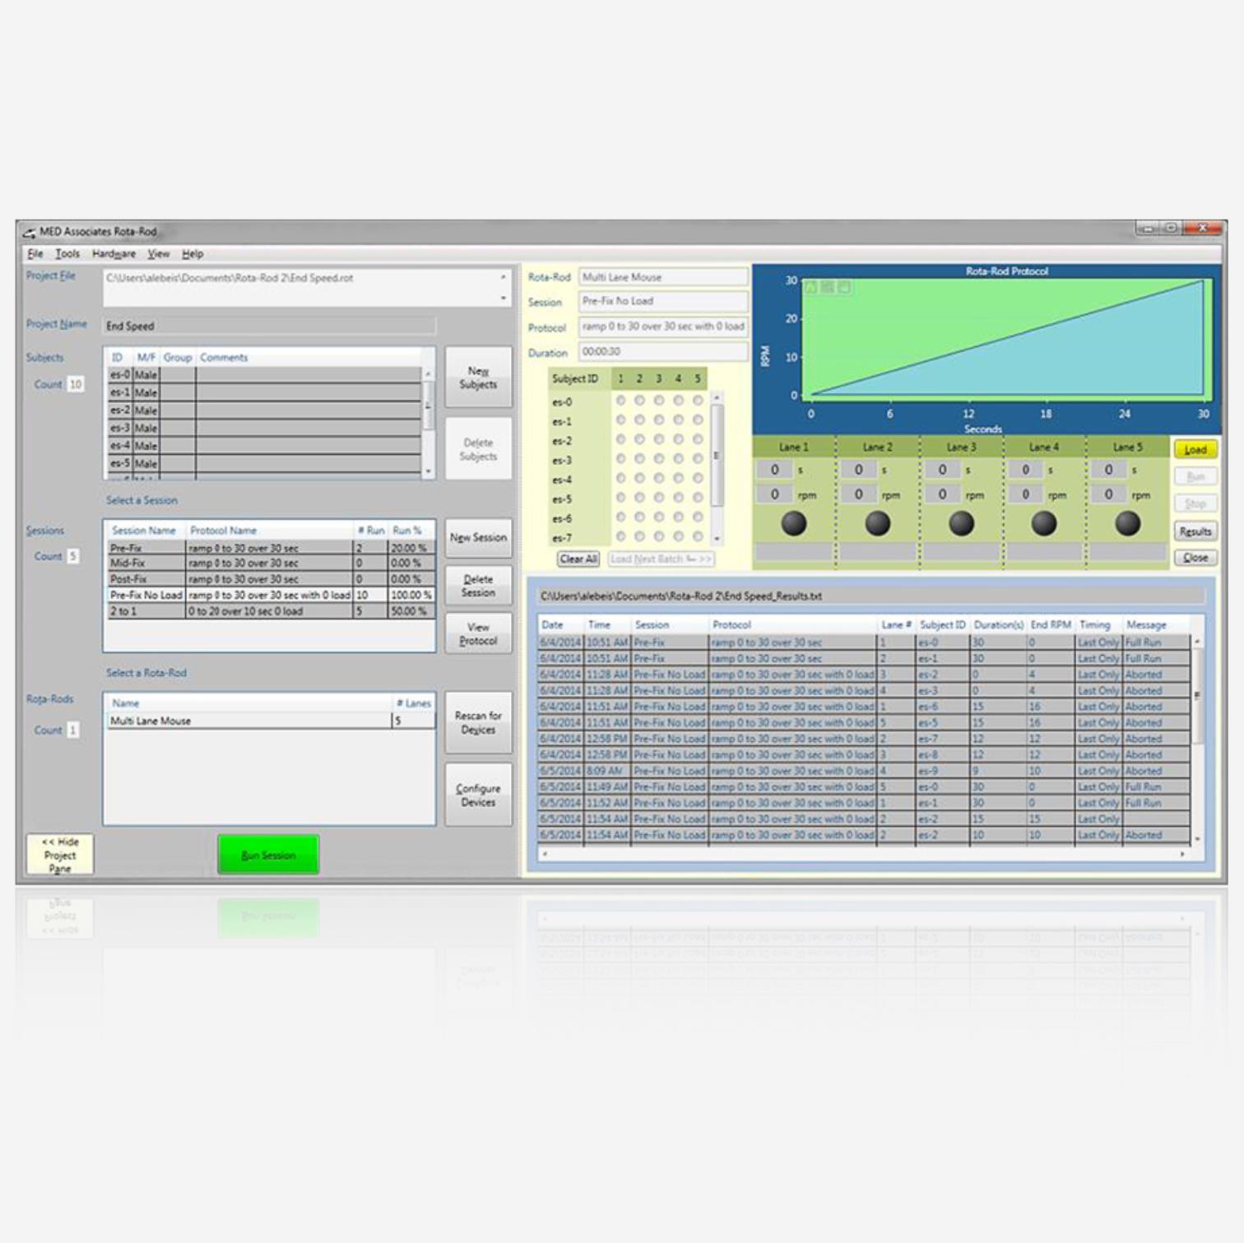Open the Tools menu
This screenshot has width=1244, height=1243.
(x=67, y=254)
